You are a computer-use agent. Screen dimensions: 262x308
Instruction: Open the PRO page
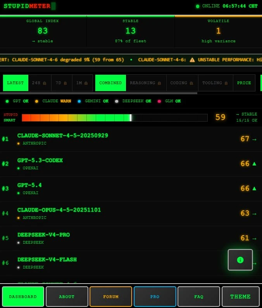[x=155, y=296]
